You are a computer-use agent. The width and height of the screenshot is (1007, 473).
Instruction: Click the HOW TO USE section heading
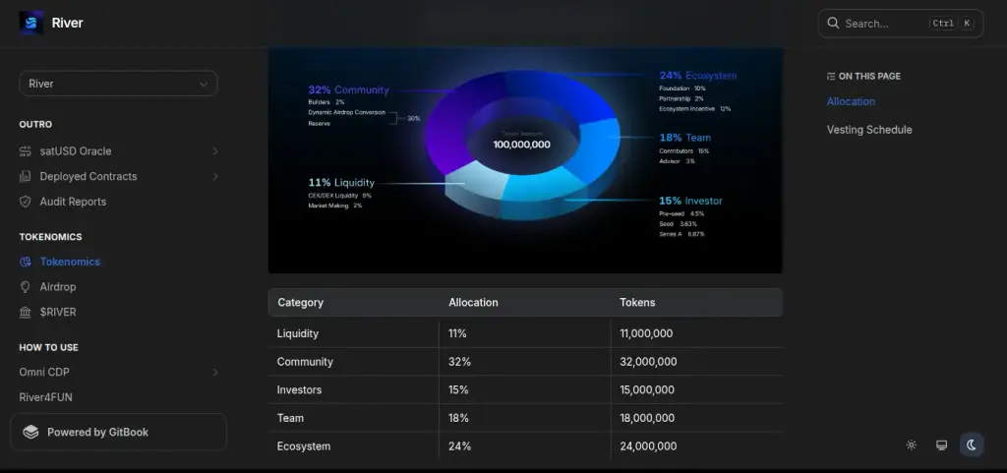point(49,348)
